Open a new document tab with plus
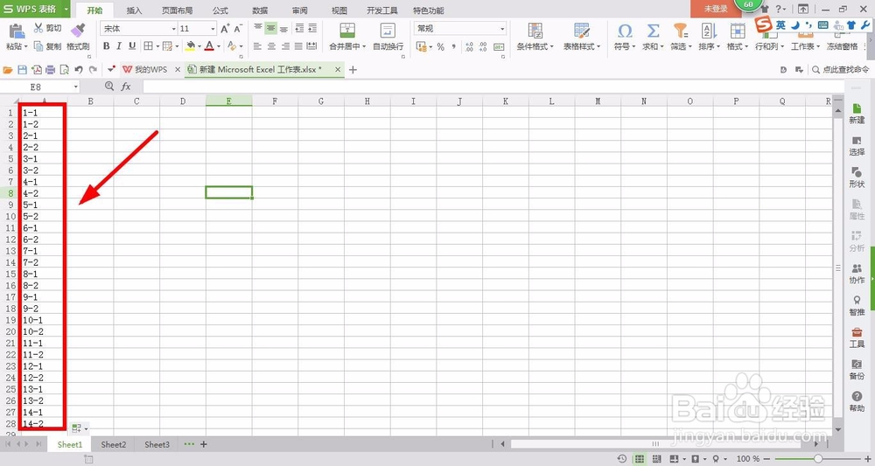 tap(353, 70)
